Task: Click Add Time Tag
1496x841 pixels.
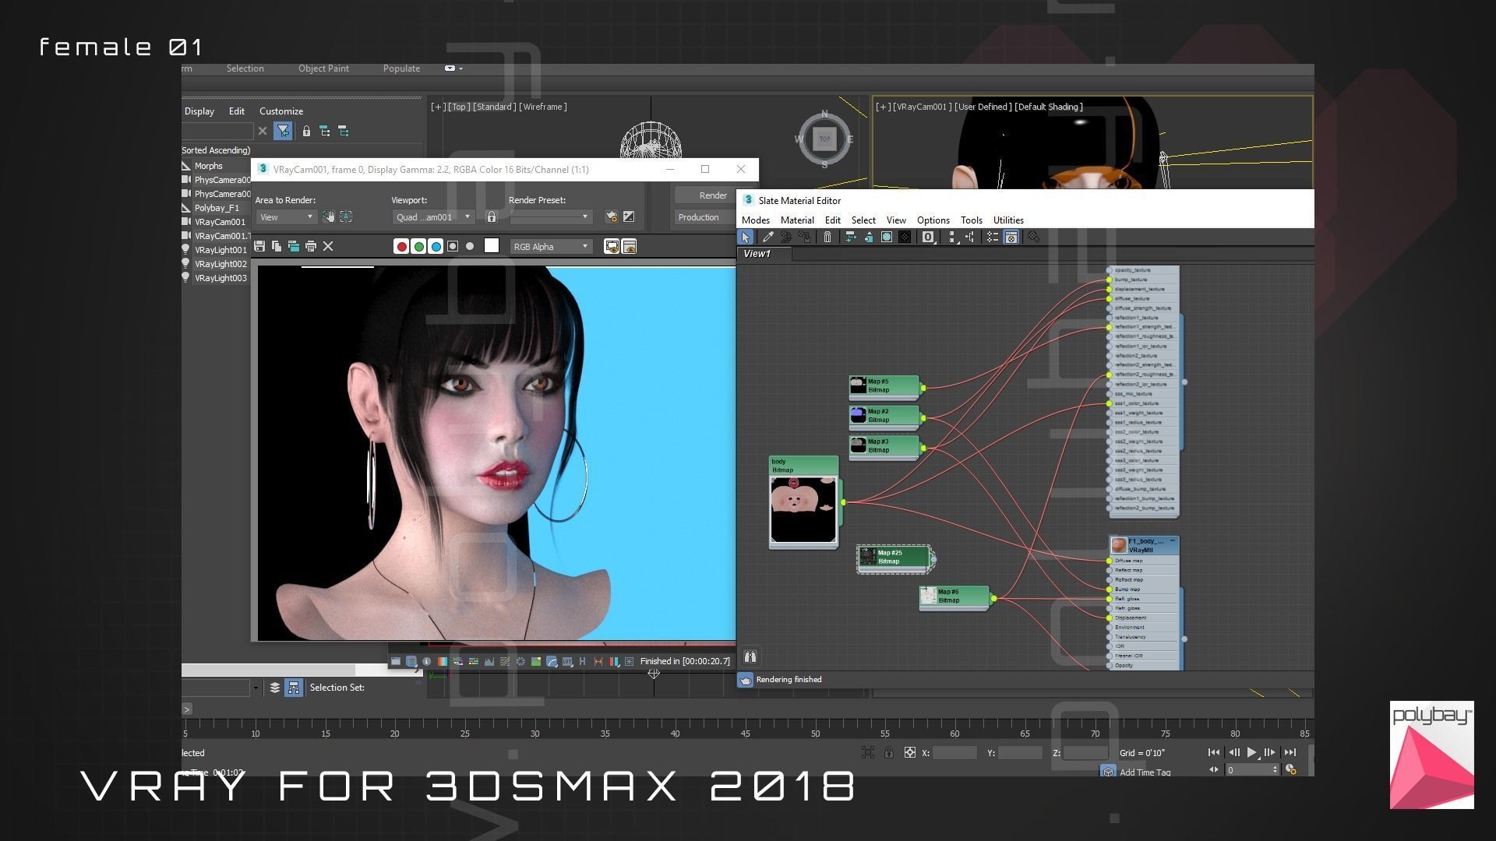Action: pos(1145,772)
